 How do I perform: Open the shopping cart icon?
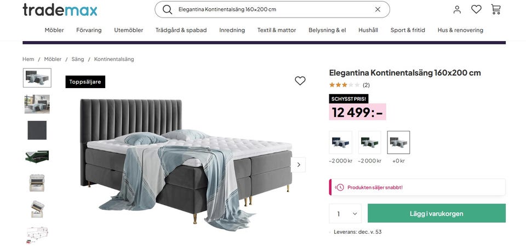click(x=496, y=9)
